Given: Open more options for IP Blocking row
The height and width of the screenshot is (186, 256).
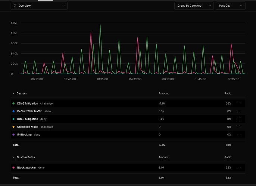Looking at the screenshot, I should pos(239,135).
